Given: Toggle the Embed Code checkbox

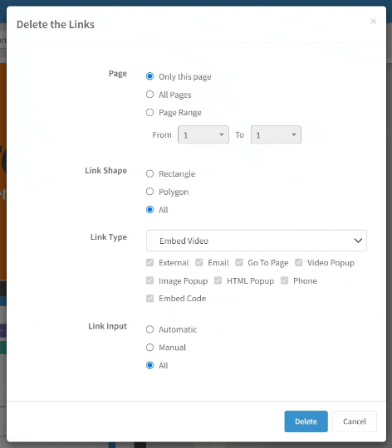Looking at the screenshot, I should click(149, 299).
